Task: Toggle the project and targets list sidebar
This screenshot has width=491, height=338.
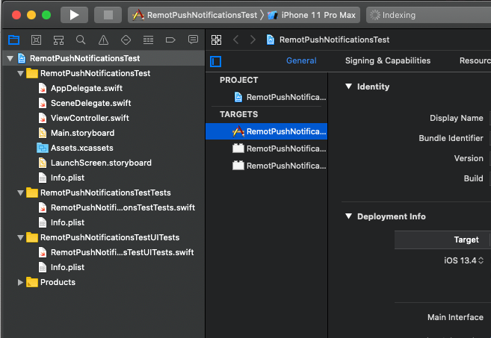Action: [x=216, y=61]
